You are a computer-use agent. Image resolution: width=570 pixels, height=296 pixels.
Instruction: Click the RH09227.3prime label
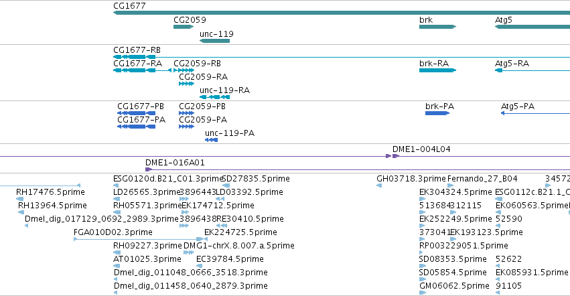coord(147,246)
